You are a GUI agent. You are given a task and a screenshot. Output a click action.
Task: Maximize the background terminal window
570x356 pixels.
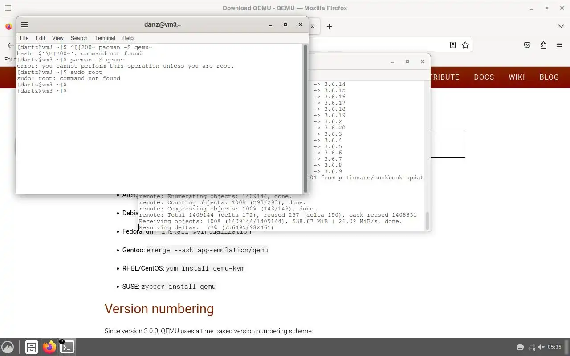(x=407, y=62)
